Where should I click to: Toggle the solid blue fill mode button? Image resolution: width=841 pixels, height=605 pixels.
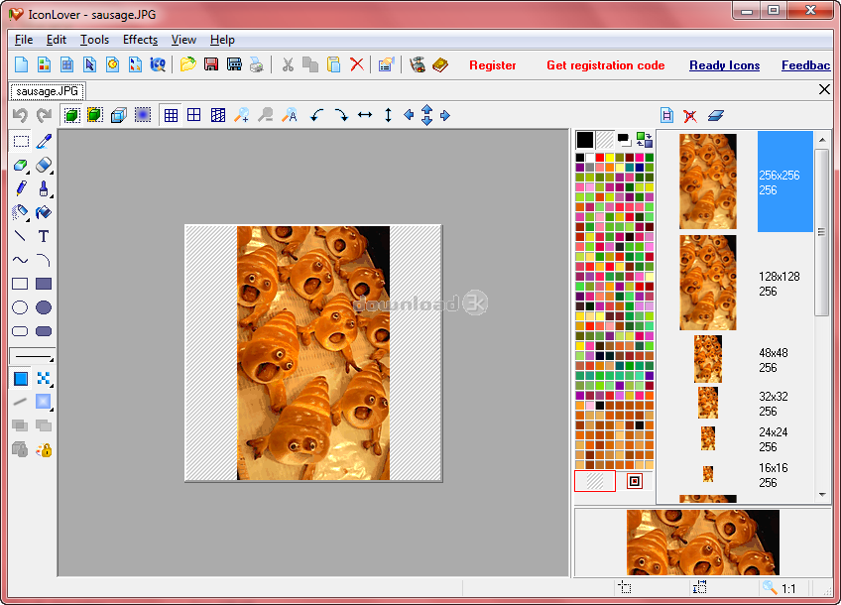(x=20, y=378)
